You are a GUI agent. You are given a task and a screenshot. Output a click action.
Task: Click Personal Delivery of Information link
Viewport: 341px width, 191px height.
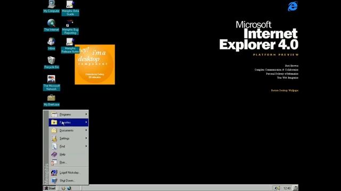(x=282, y=74)
